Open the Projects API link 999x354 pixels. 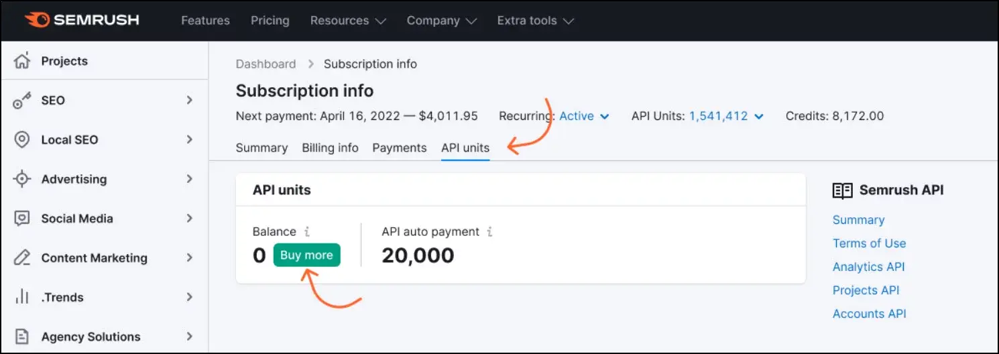[x=866, y=290]
